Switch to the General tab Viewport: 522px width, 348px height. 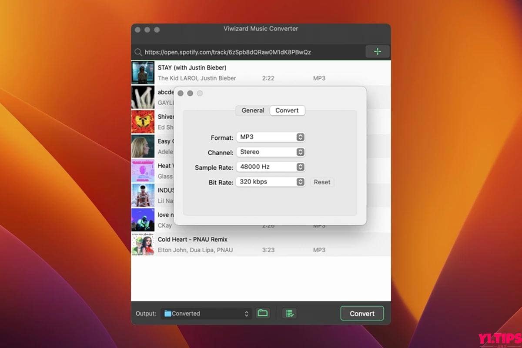252,110
